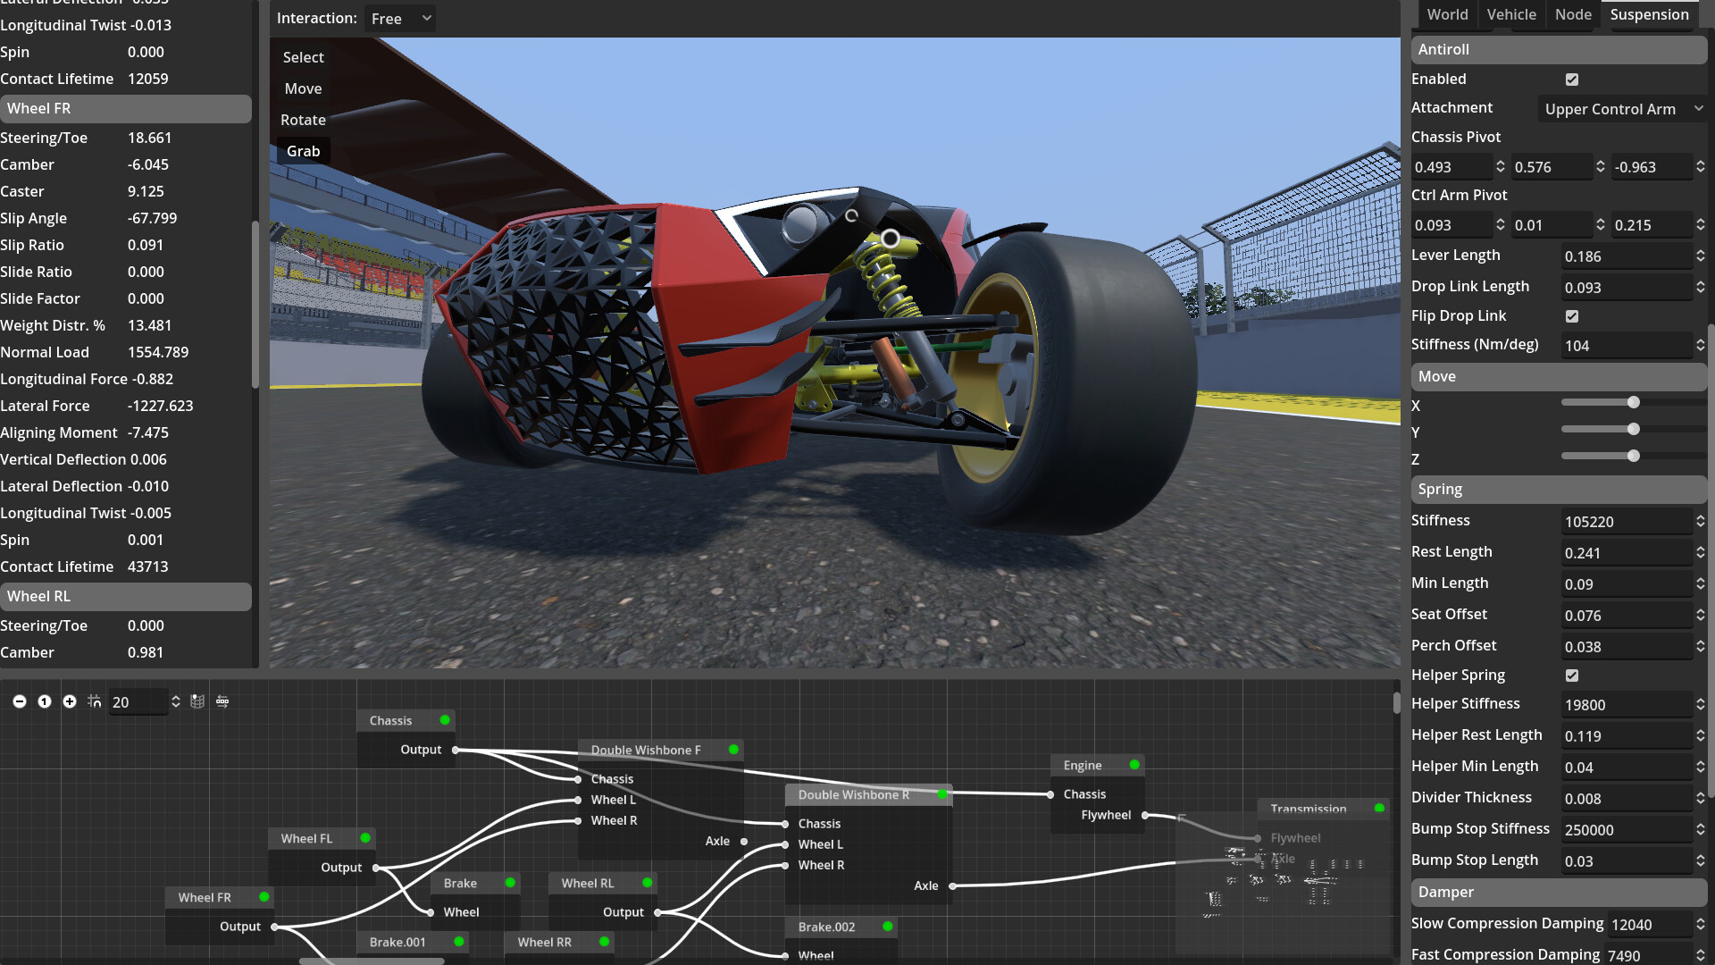The height and width of the screenshot is (965, 1715).
Task: Click the green status dot on the Engine node
Action: (1131, 765)
